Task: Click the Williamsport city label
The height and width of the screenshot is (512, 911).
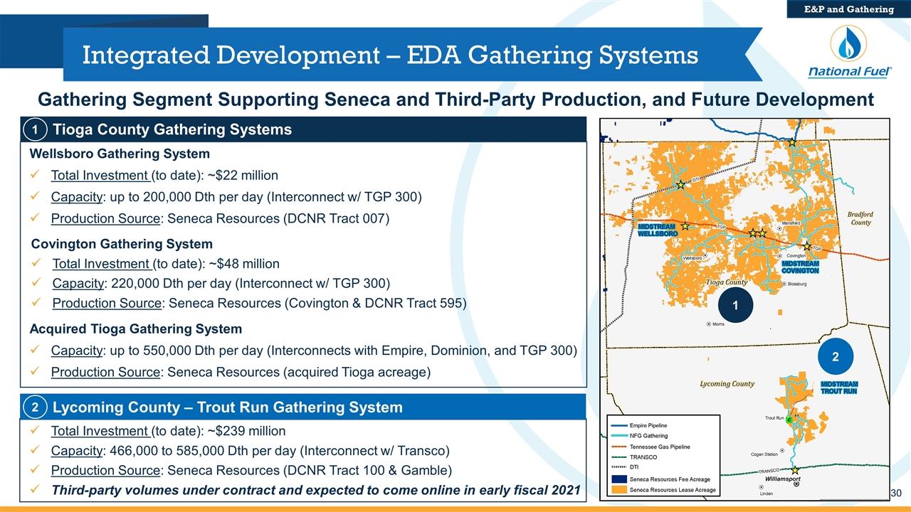Action: (782, 479)
